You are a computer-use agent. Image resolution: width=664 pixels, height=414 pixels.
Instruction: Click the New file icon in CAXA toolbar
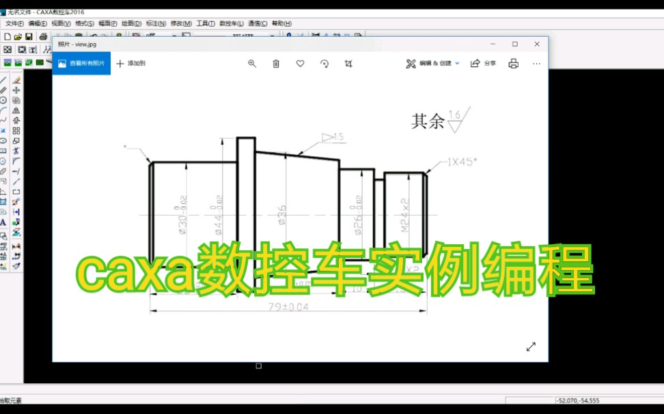click(8, 37)
